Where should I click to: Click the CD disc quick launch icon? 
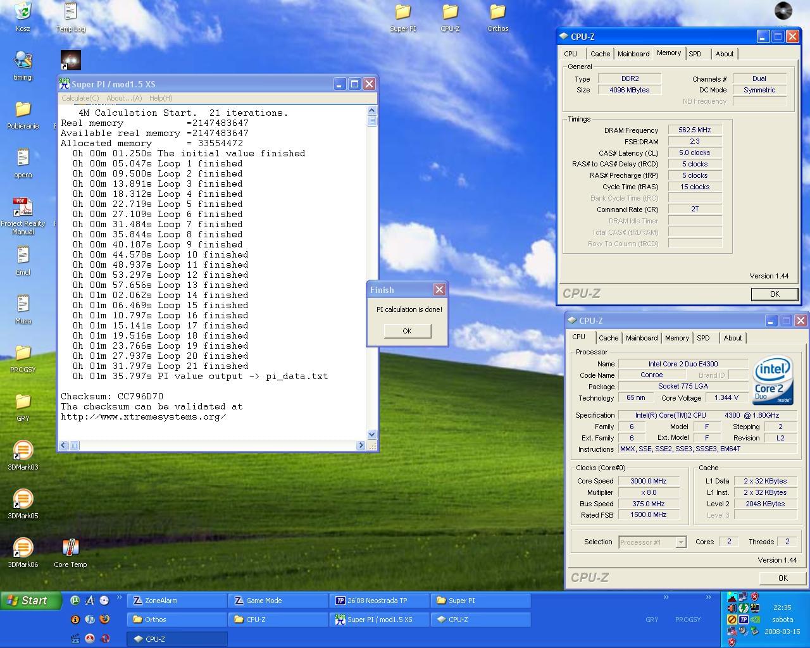(104, 601)
